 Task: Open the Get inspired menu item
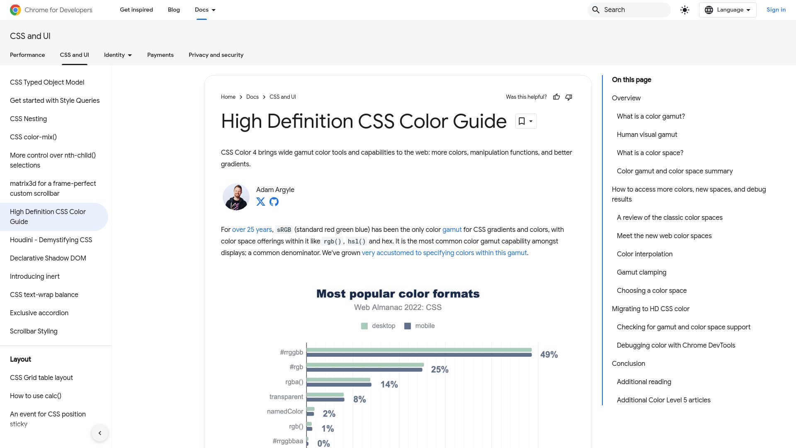[x=136, y=10]
